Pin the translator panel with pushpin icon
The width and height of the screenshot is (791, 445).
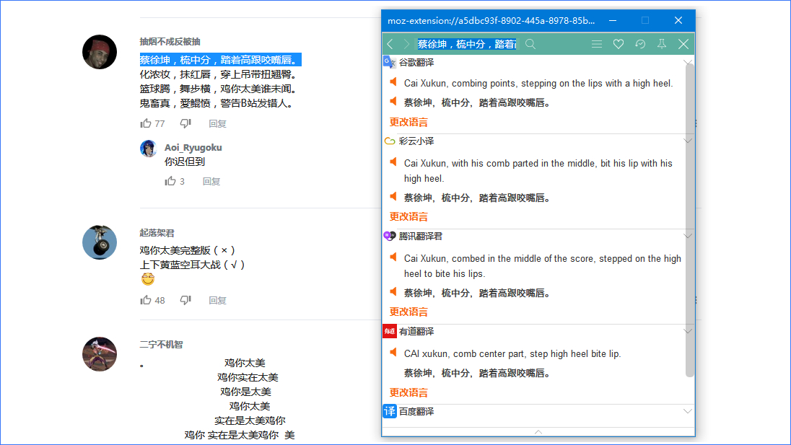[x=662, y=44]
